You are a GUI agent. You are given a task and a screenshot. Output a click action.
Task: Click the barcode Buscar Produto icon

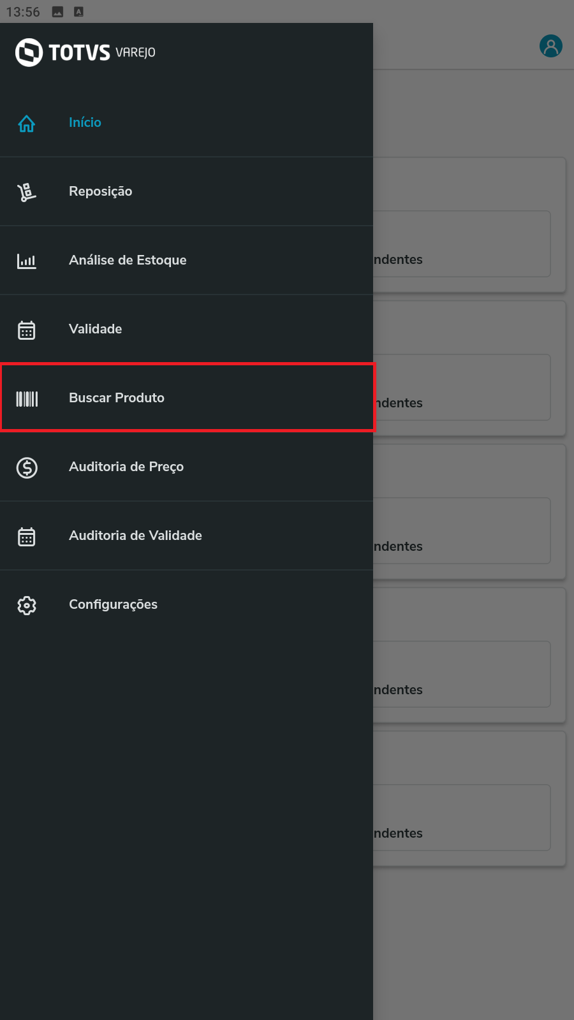pos(27,399)
